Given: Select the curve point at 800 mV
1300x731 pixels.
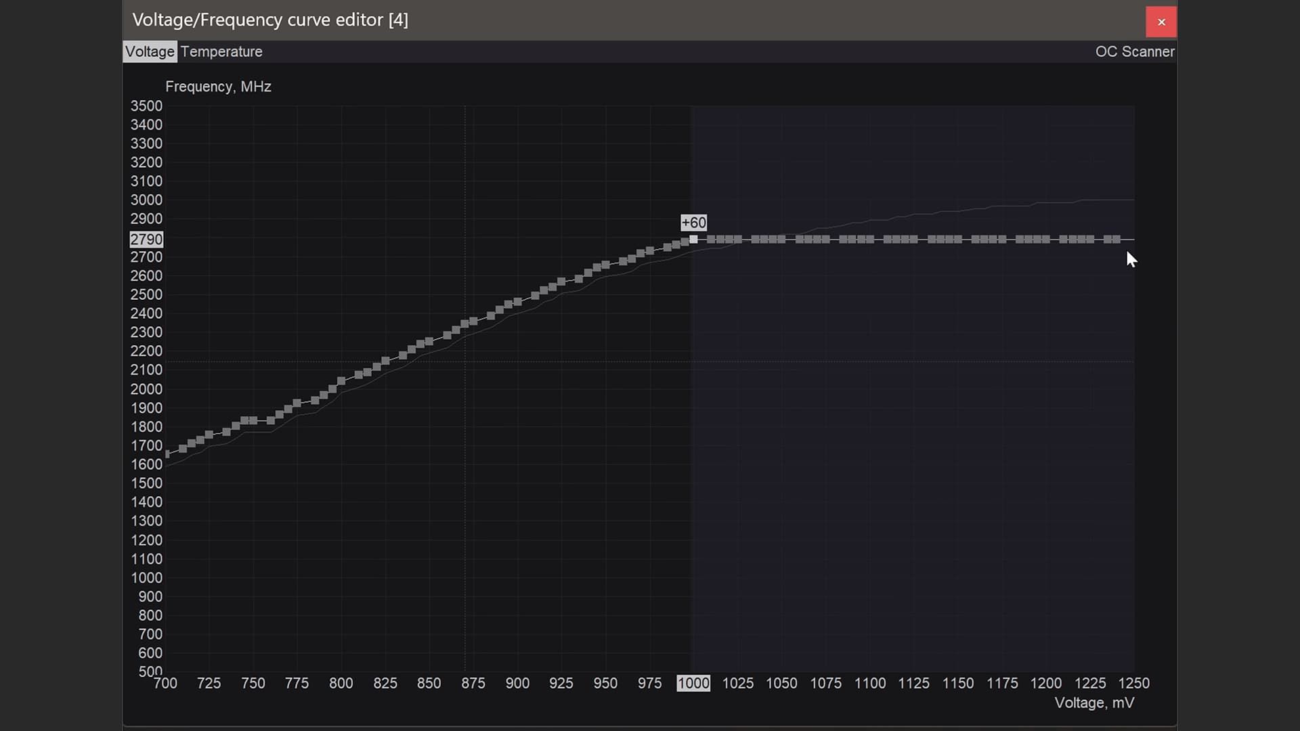Looking at the screenshot, I should click(341, 381).
